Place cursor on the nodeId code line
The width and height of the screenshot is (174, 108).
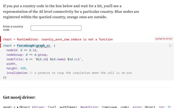tap(22, 50)
